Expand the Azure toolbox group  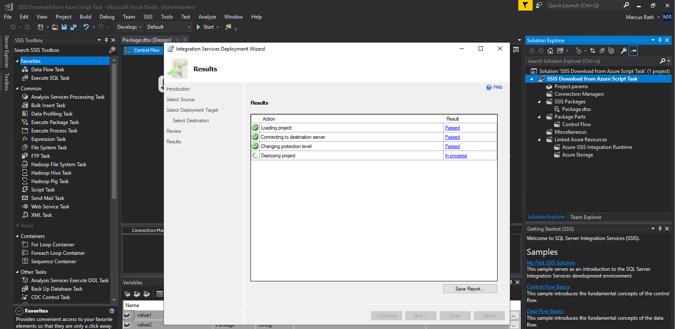point(17,226)
